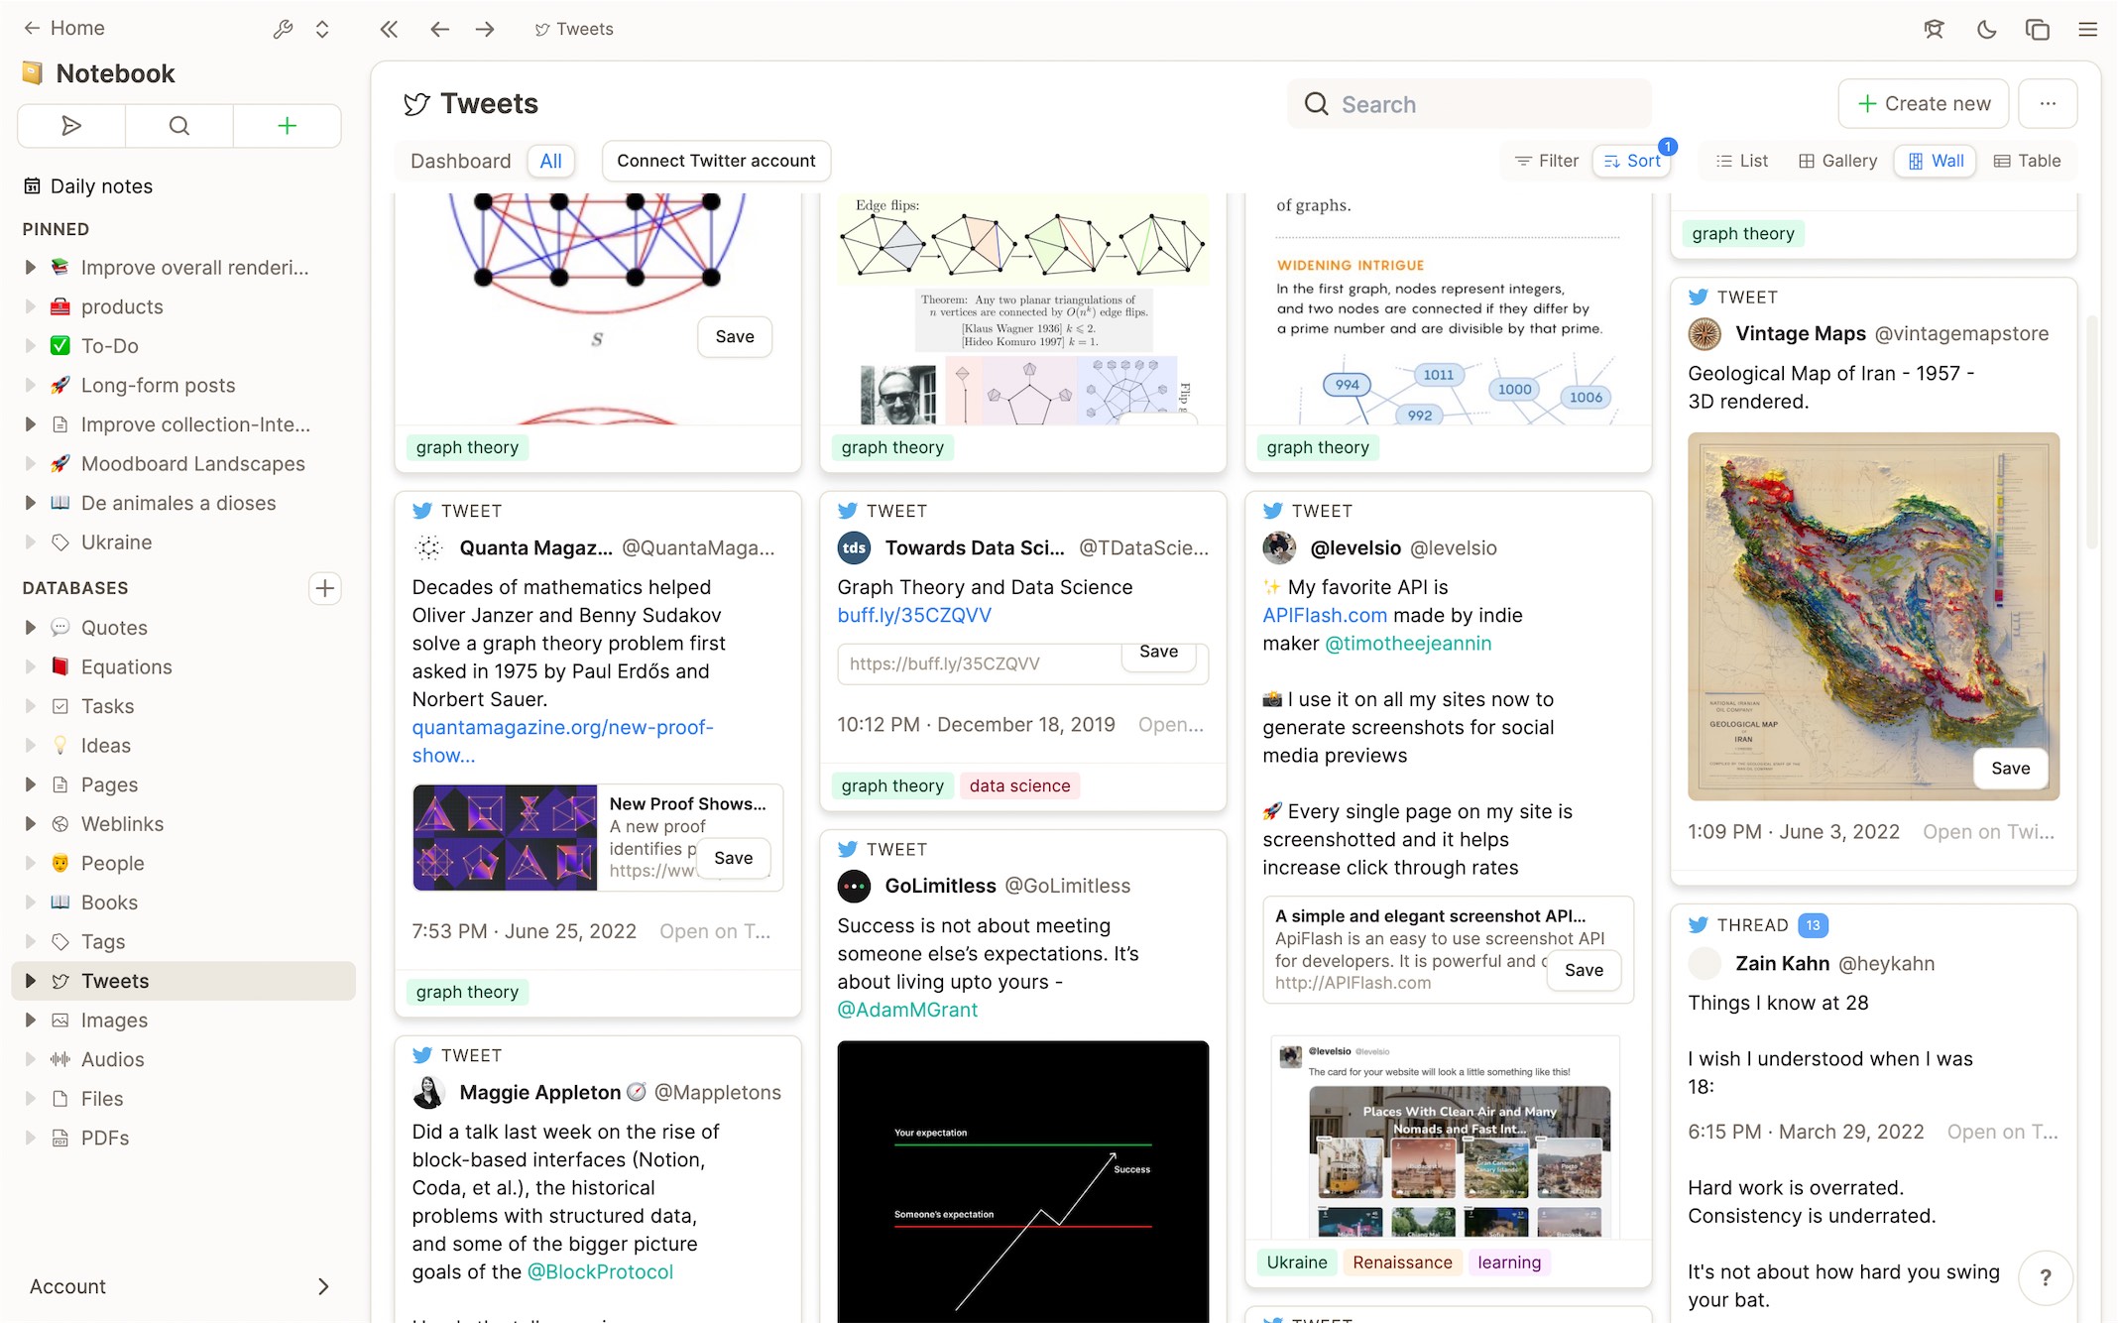This screenshot has height=1323, width=2118.
Task: Click Create new button
Action: coord(1923,102)
